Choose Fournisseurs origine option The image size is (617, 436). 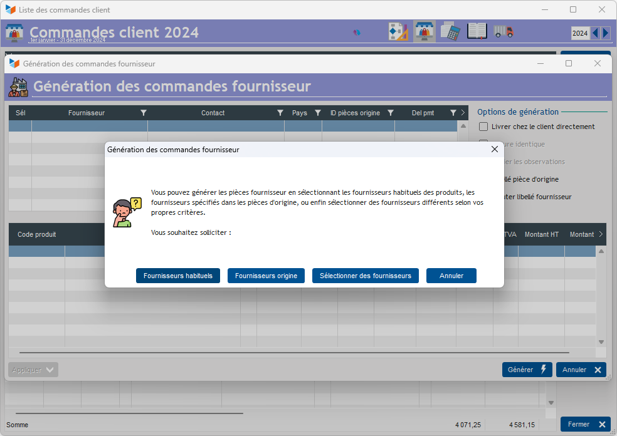pos(266,276)
